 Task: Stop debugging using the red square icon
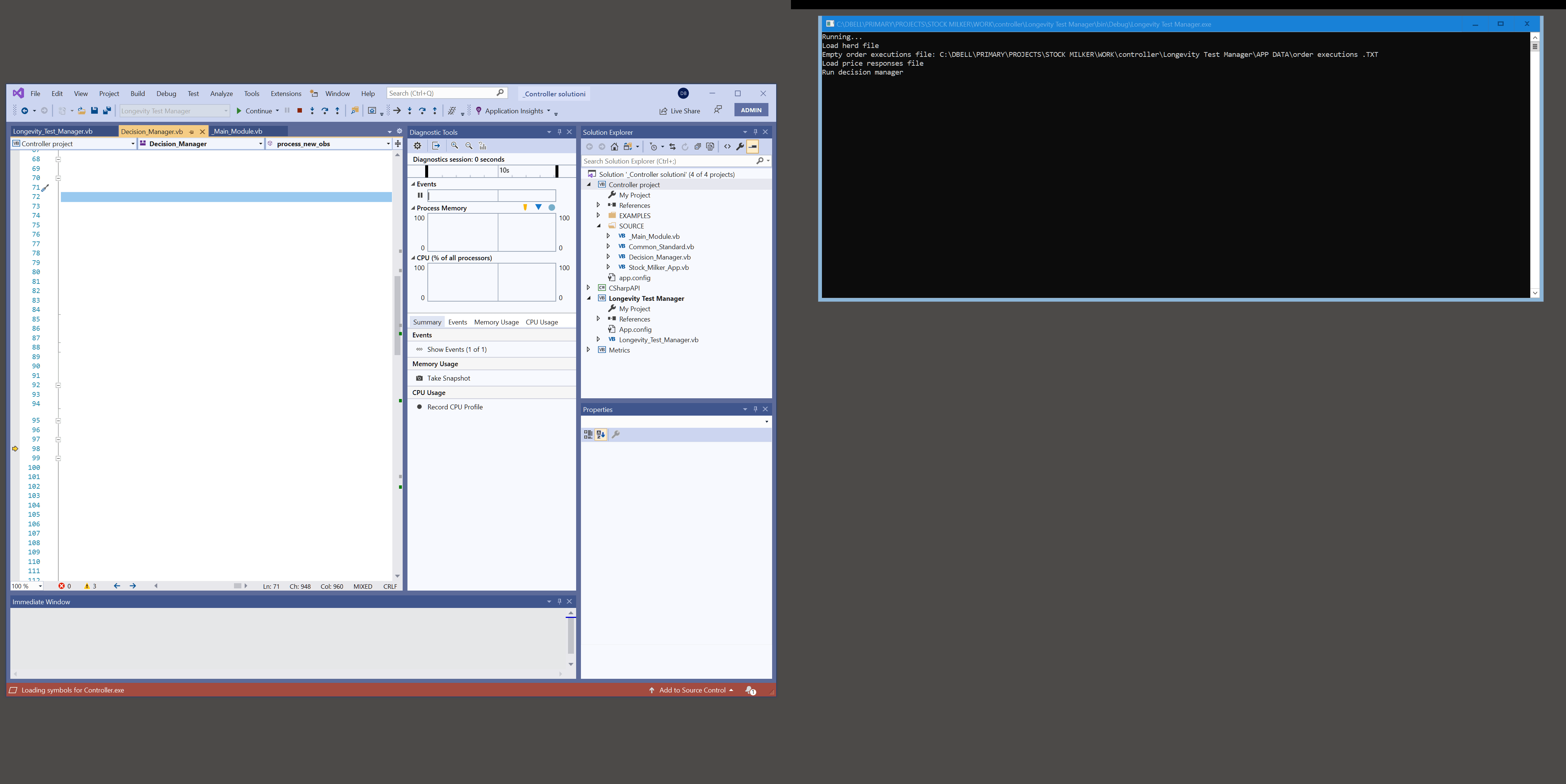(x=300, y=111)
